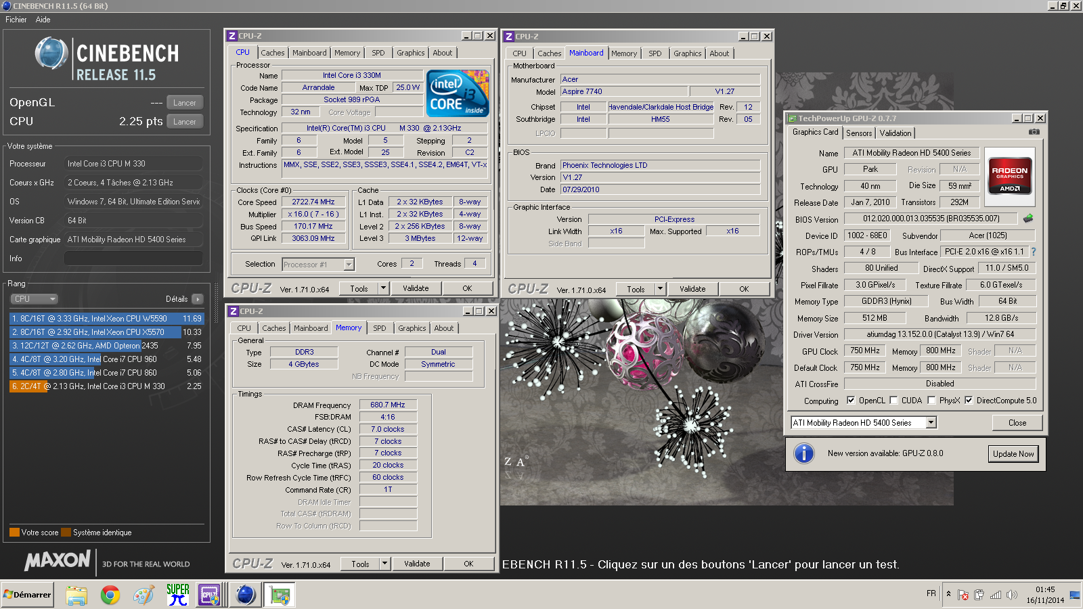
Task: Open Windows Explorer from the taskbar
Action: 76,595
